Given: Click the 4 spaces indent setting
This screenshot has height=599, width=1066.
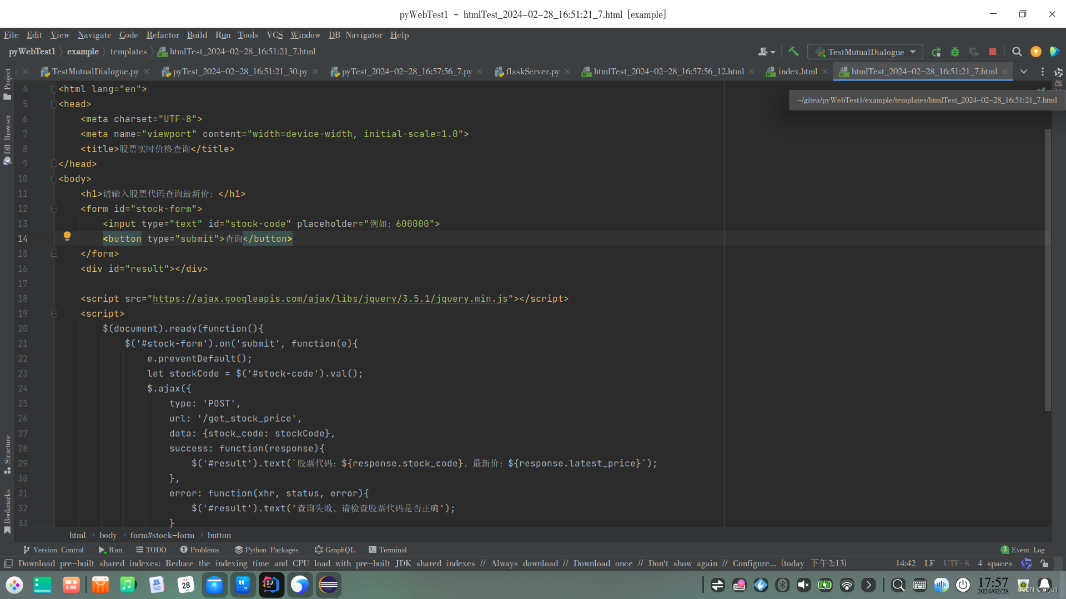Looking at the screenshot, I should pos(994,564).
